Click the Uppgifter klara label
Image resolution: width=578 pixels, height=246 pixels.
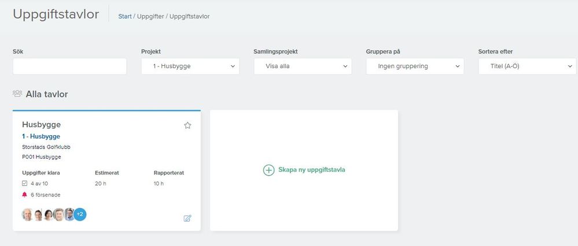pyautogui.click(x=41, y=173)
